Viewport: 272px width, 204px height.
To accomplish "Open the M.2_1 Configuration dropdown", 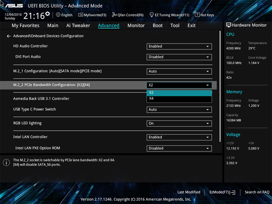I will coord(179,71).
